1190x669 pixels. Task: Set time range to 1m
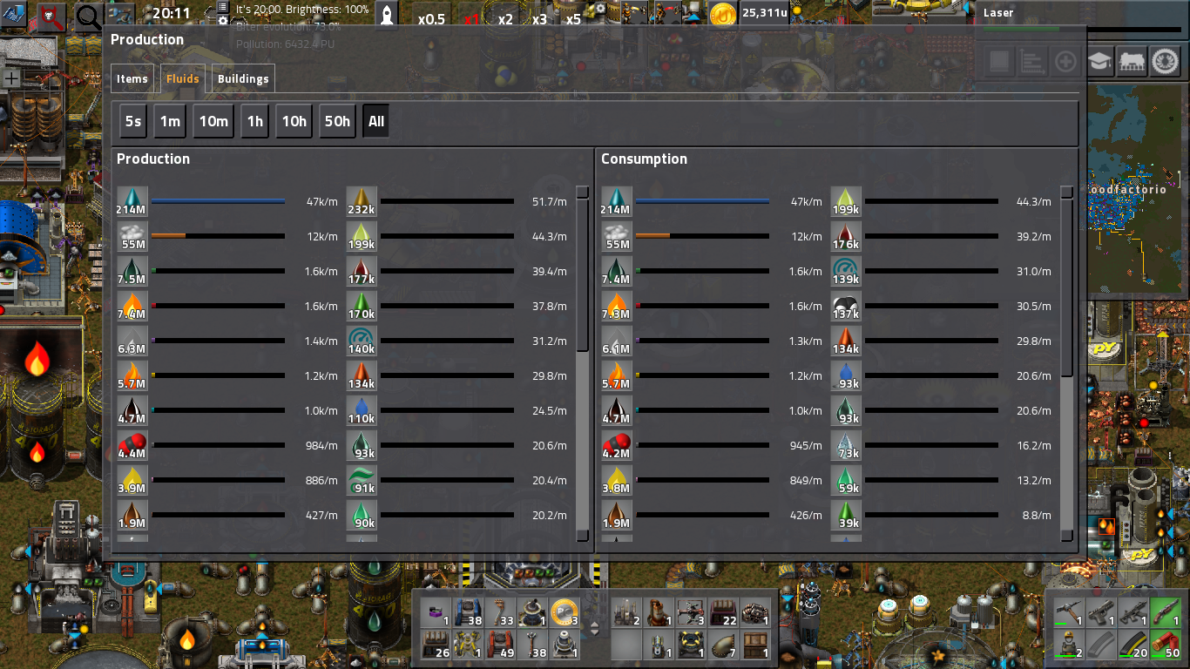point(170,121)
